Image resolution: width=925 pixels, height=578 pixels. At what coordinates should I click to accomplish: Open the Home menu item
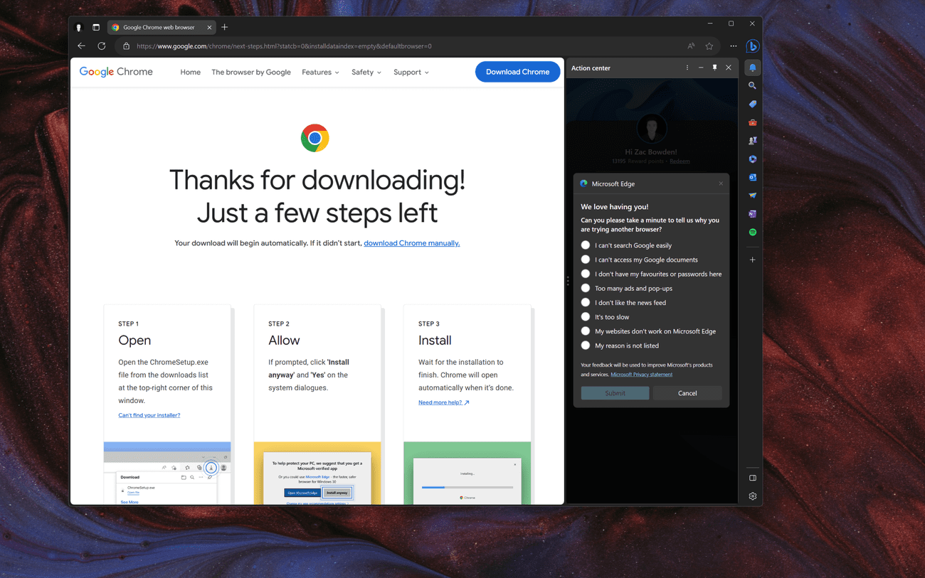pyautogui.click(x=190, y=72)
